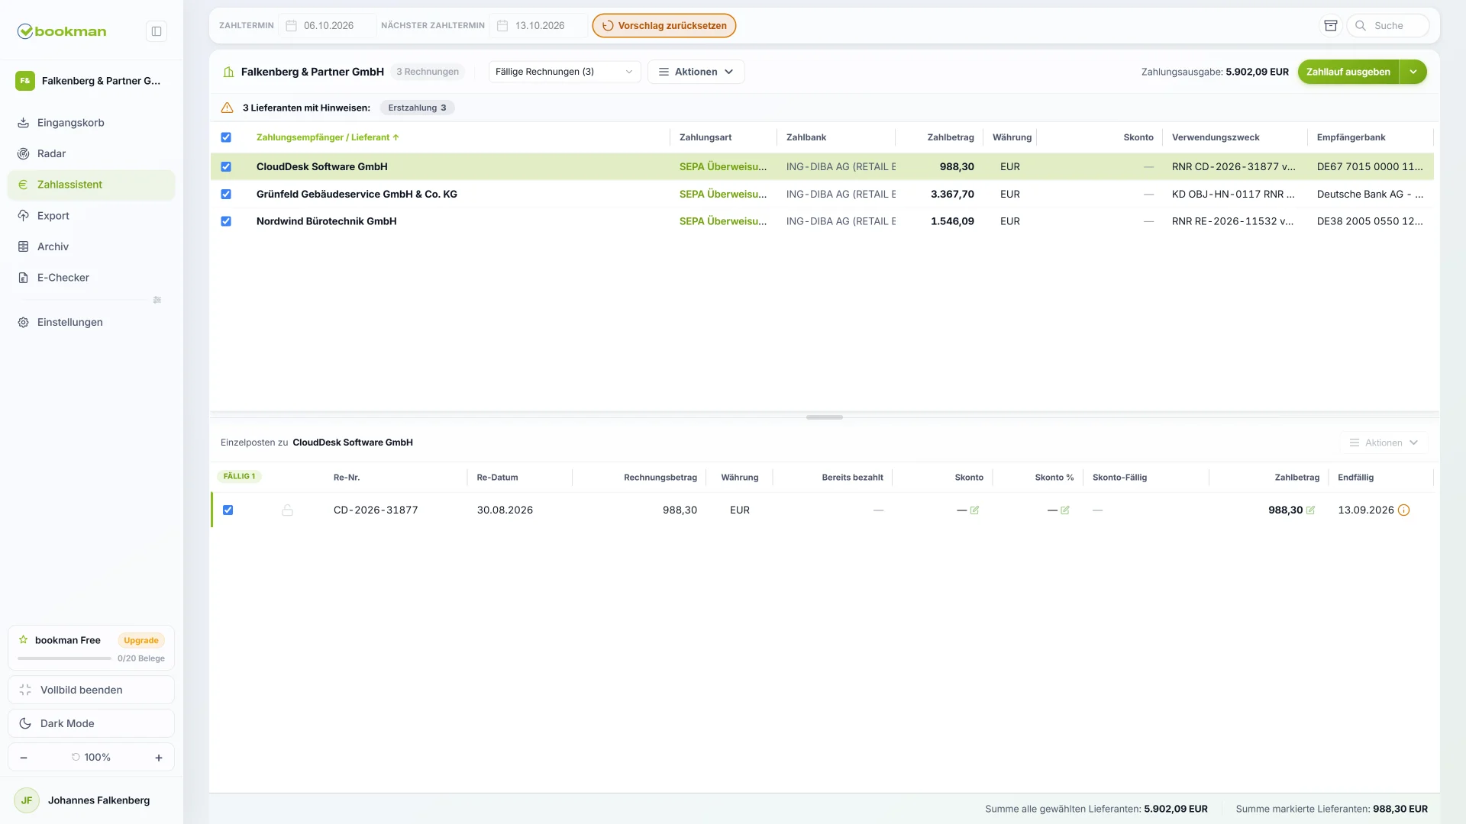Collapse the sidebar with the panel toggle icon
1466x824 pixels.
pyautogui.click(x=157, y=31)
